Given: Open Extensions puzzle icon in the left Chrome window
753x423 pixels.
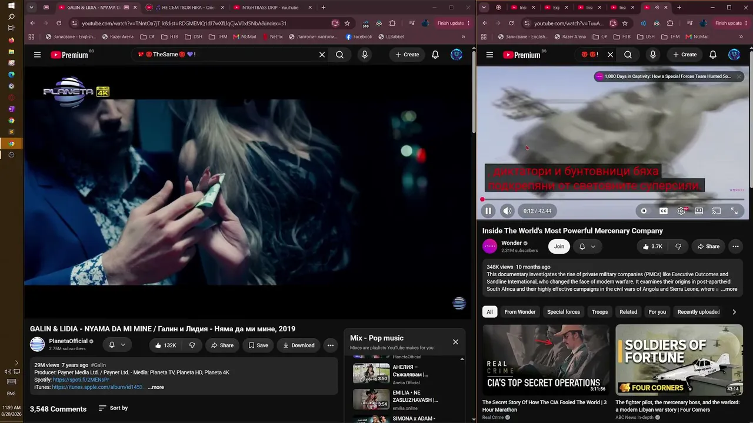Looking at the screenshot, I should (392, 23).
